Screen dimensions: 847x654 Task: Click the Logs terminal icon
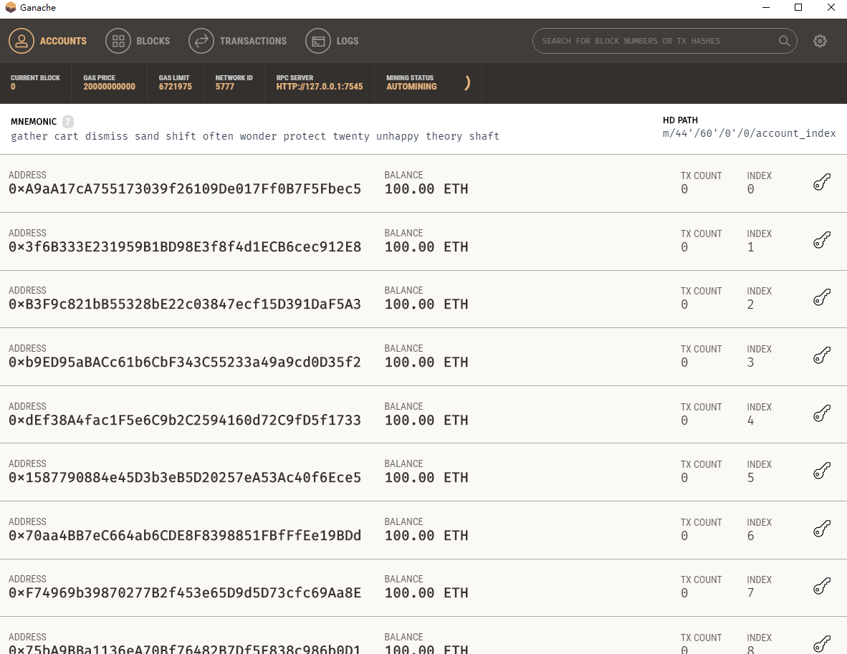click(318, 41)
